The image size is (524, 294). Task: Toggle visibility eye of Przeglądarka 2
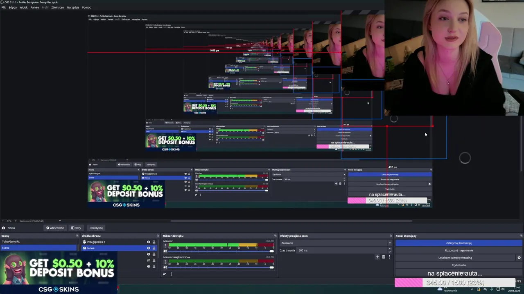[149, 242]
